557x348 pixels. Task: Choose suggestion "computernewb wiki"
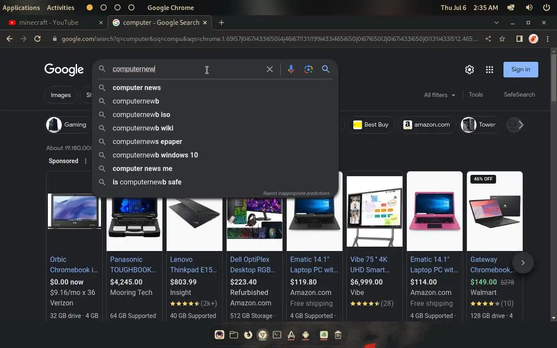(x=215, y=128)
